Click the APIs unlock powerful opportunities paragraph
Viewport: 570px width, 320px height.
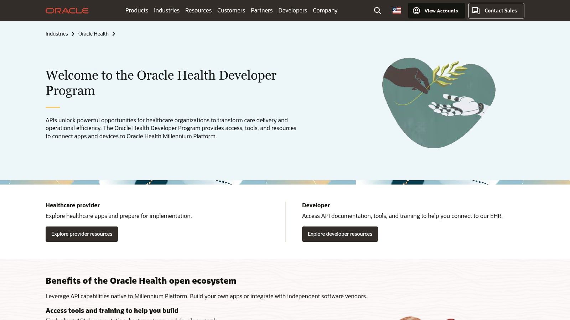(171, 128)
